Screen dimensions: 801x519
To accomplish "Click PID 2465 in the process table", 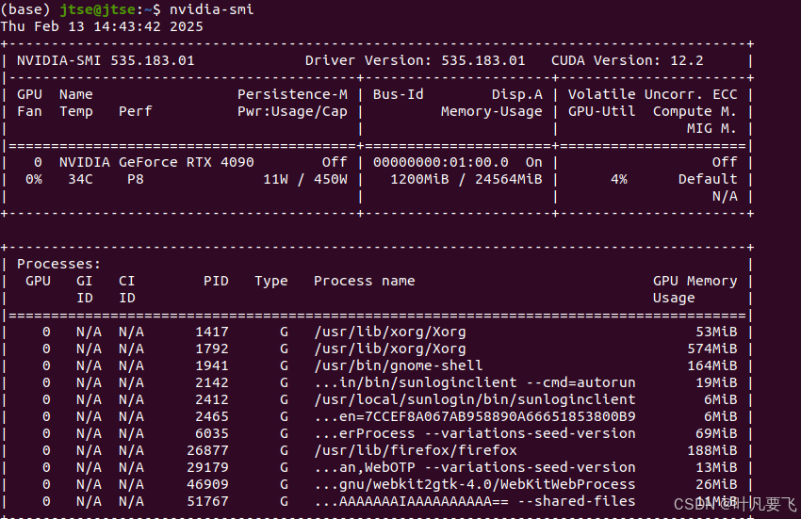I will click(x=211, y=416).
